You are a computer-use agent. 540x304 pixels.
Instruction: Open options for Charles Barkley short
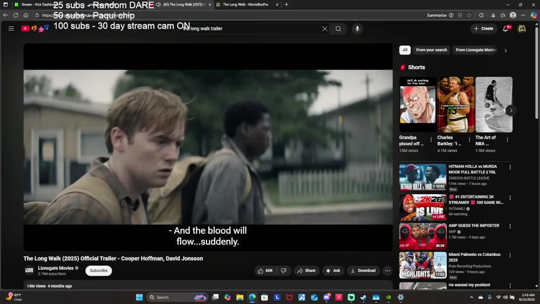coord(469,140)
